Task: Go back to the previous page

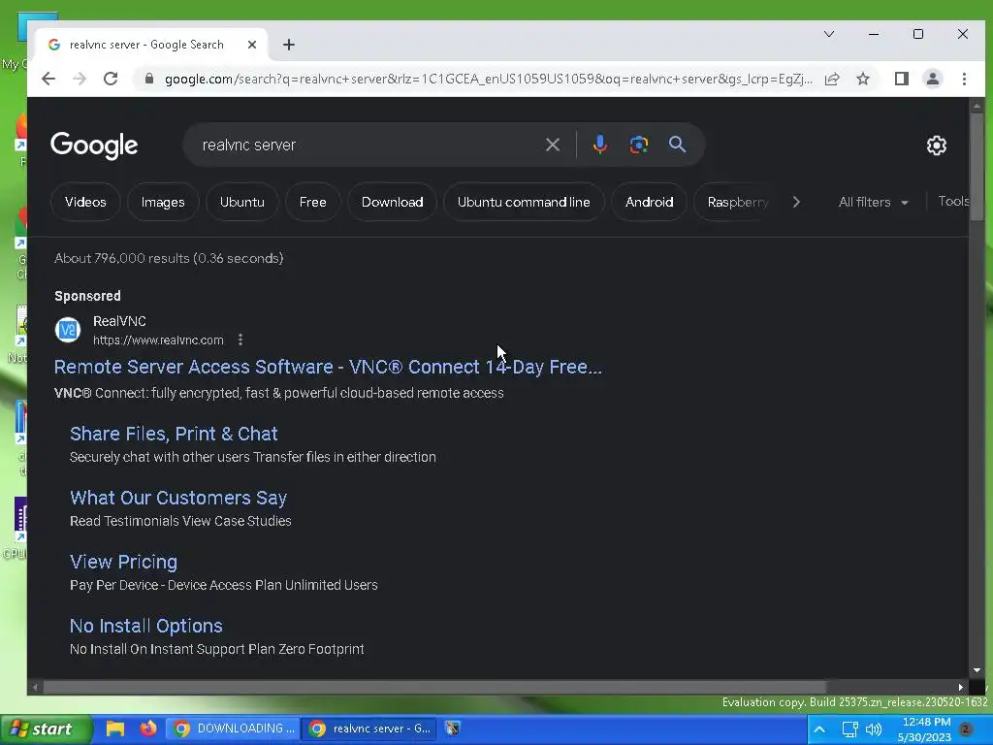Action: click(x=48, y=79)
